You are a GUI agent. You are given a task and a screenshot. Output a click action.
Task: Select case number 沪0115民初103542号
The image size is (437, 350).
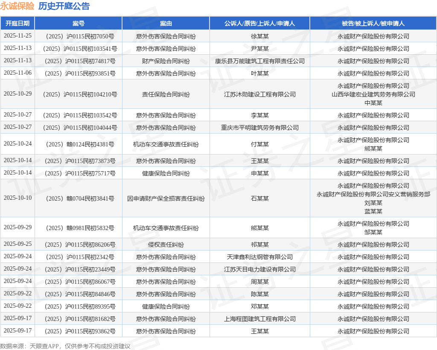pyautogui.click(x=80, y=115)
